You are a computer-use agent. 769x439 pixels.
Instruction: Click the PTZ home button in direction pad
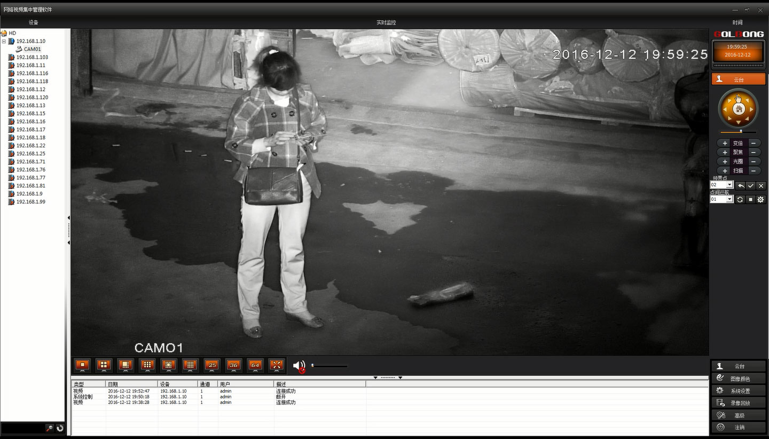(x=739, y=108)
